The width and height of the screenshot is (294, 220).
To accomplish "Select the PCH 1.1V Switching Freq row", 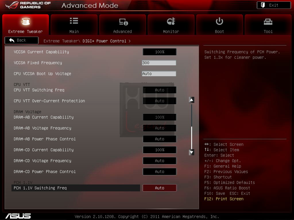I will tap(76, 188).
